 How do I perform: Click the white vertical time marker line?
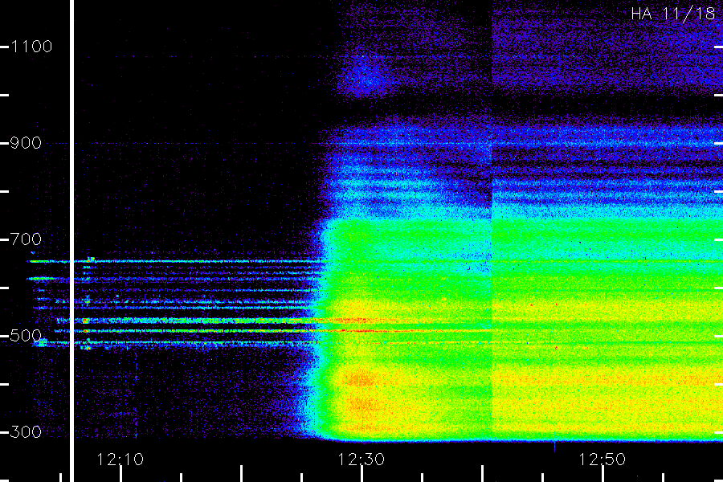[72, 241]
